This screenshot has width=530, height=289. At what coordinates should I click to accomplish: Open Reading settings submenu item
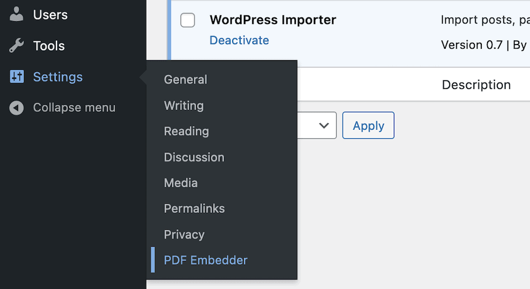pyautogui.click(x=186, y=131)
